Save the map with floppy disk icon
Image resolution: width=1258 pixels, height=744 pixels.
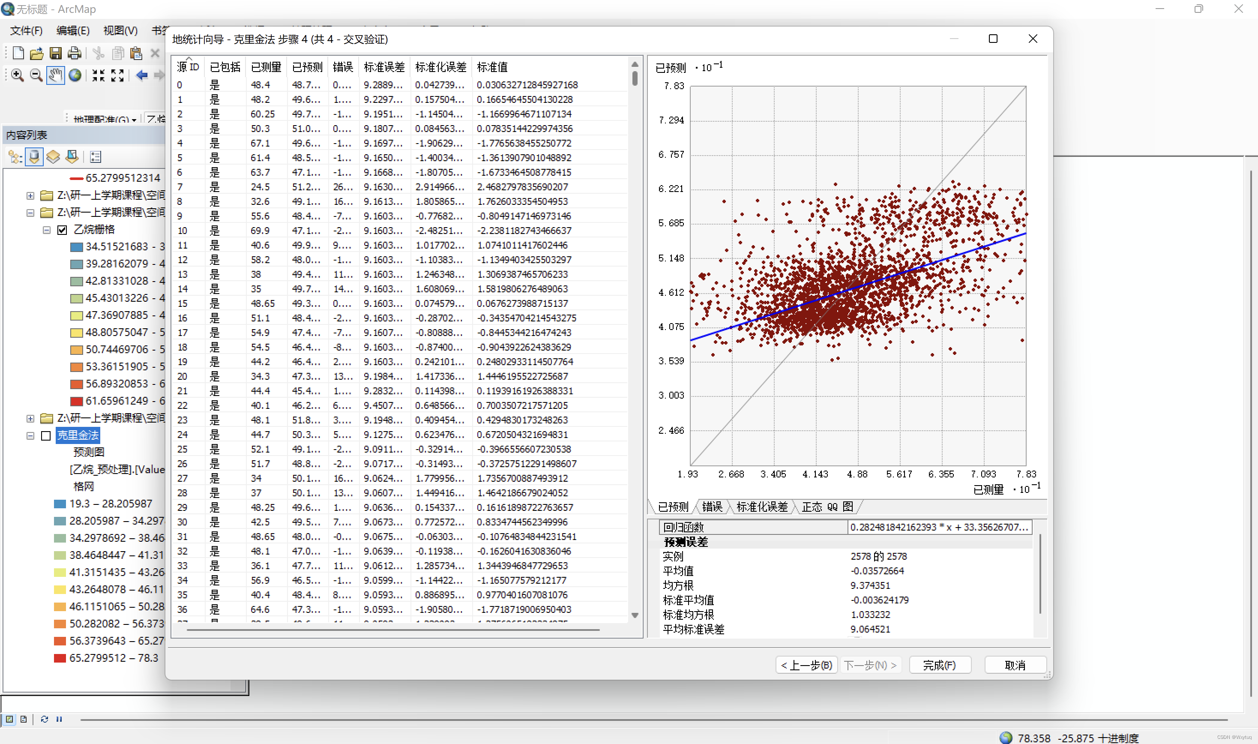[x=55, y=53]
